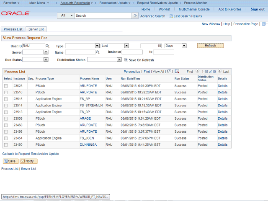
Task: Click the User ID lookup magnifier icon
Action: tap(47, 46)
